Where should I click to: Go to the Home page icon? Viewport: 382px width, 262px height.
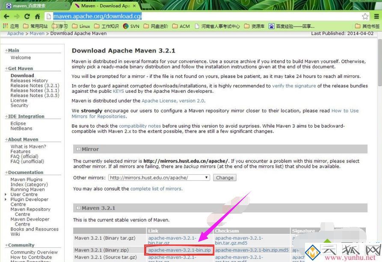point(37,16)
